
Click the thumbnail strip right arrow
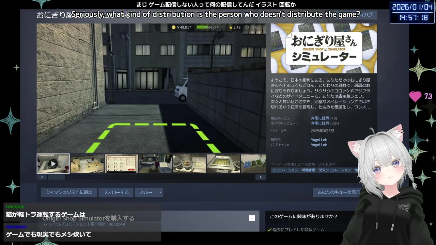(x=261, y=177)
